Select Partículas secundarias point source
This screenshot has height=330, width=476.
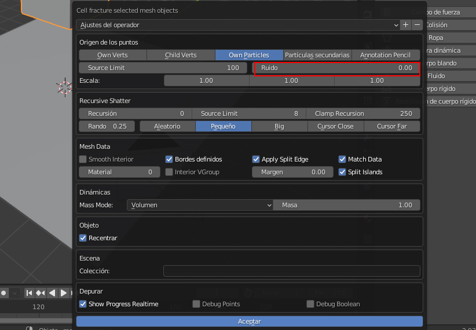click(317, 55)
